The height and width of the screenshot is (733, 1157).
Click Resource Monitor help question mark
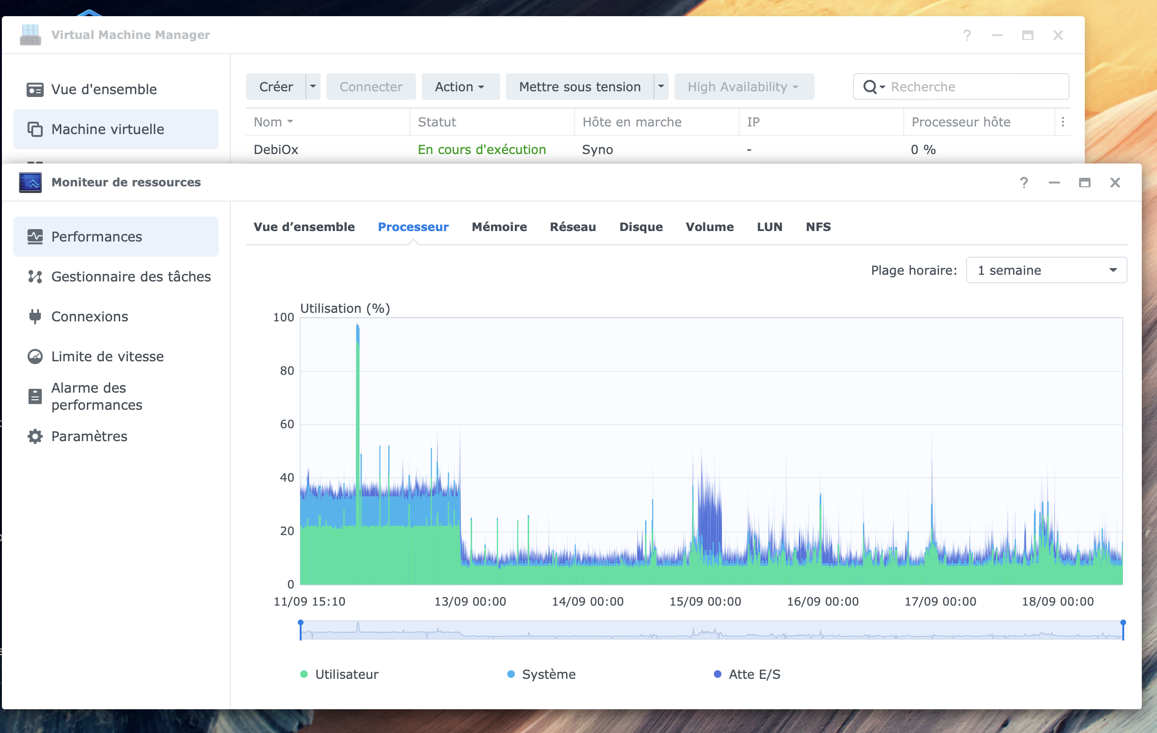(x=1024, y=183)
